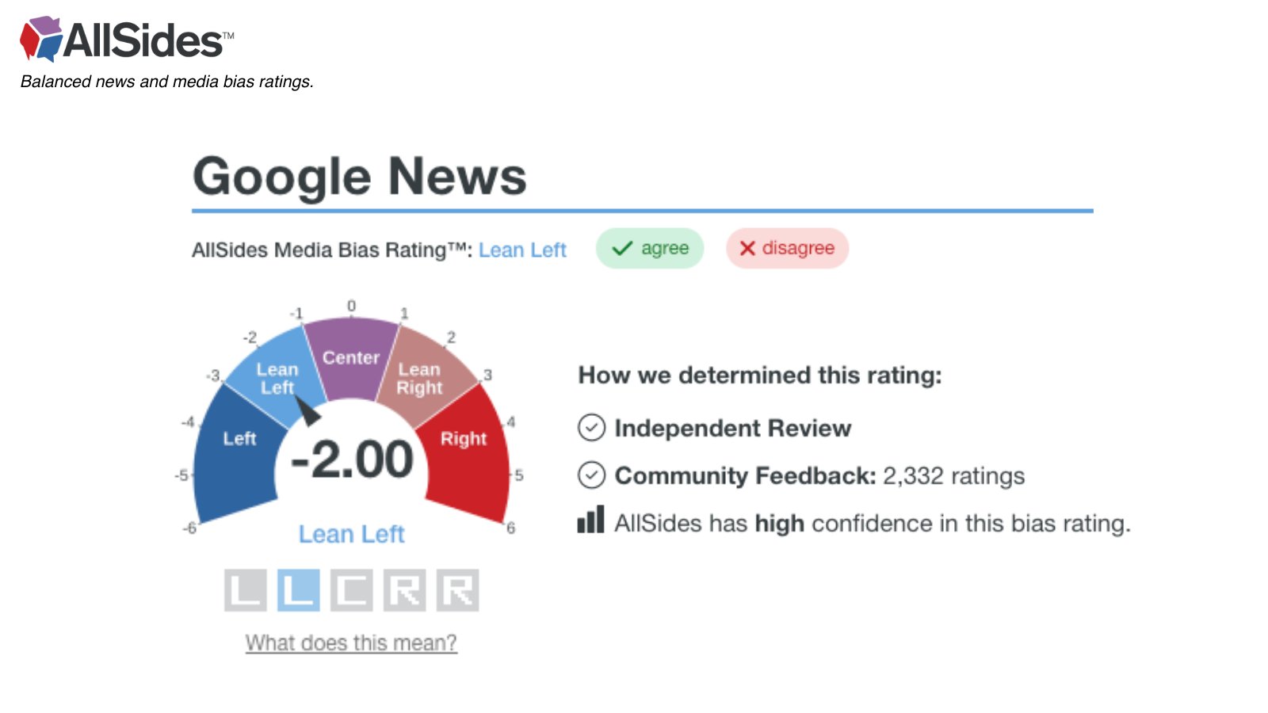Click the first R lean right box

coord(404,590)
